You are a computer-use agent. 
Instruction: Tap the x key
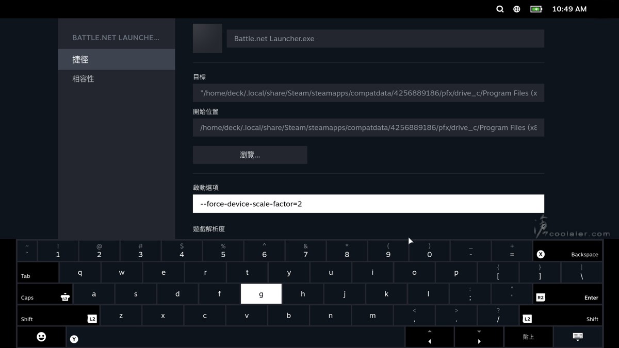163,315
